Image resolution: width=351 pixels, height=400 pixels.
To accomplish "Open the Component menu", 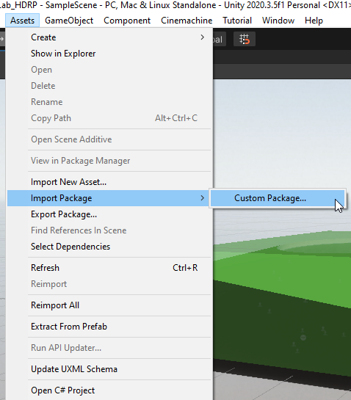I will [x=127, y=21].
